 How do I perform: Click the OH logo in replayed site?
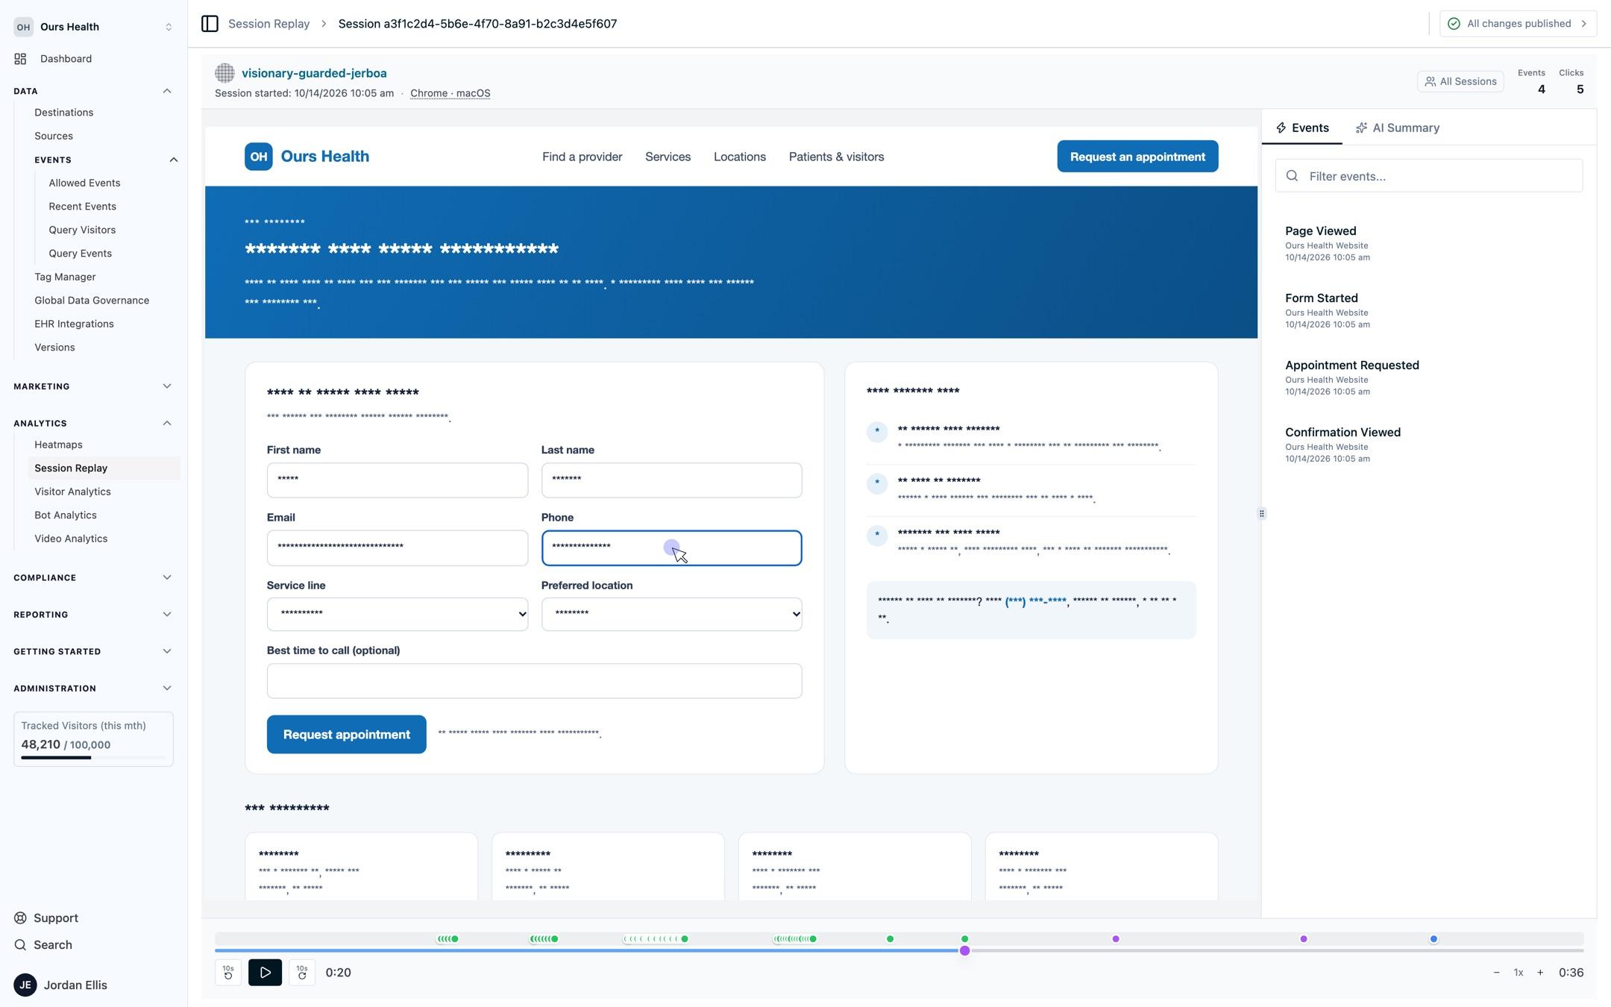tap(258, 157)
